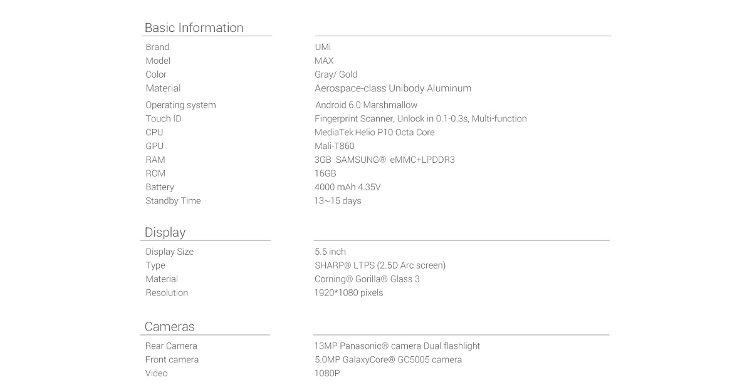
Task: Click the 13MP Panasonic rear camera text
Action: tap(397, 346)
